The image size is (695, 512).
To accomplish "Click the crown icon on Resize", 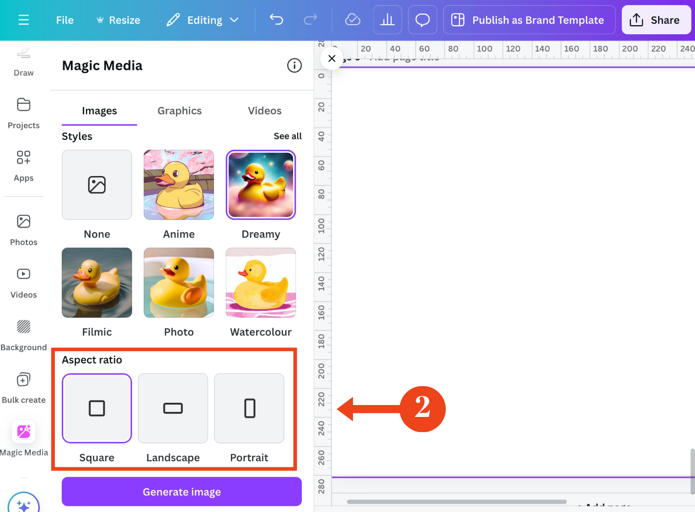I will coord(100,20).
